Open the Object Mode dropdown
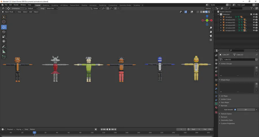Viewport: 259px width, 137px height. click(x=9, y=12)
